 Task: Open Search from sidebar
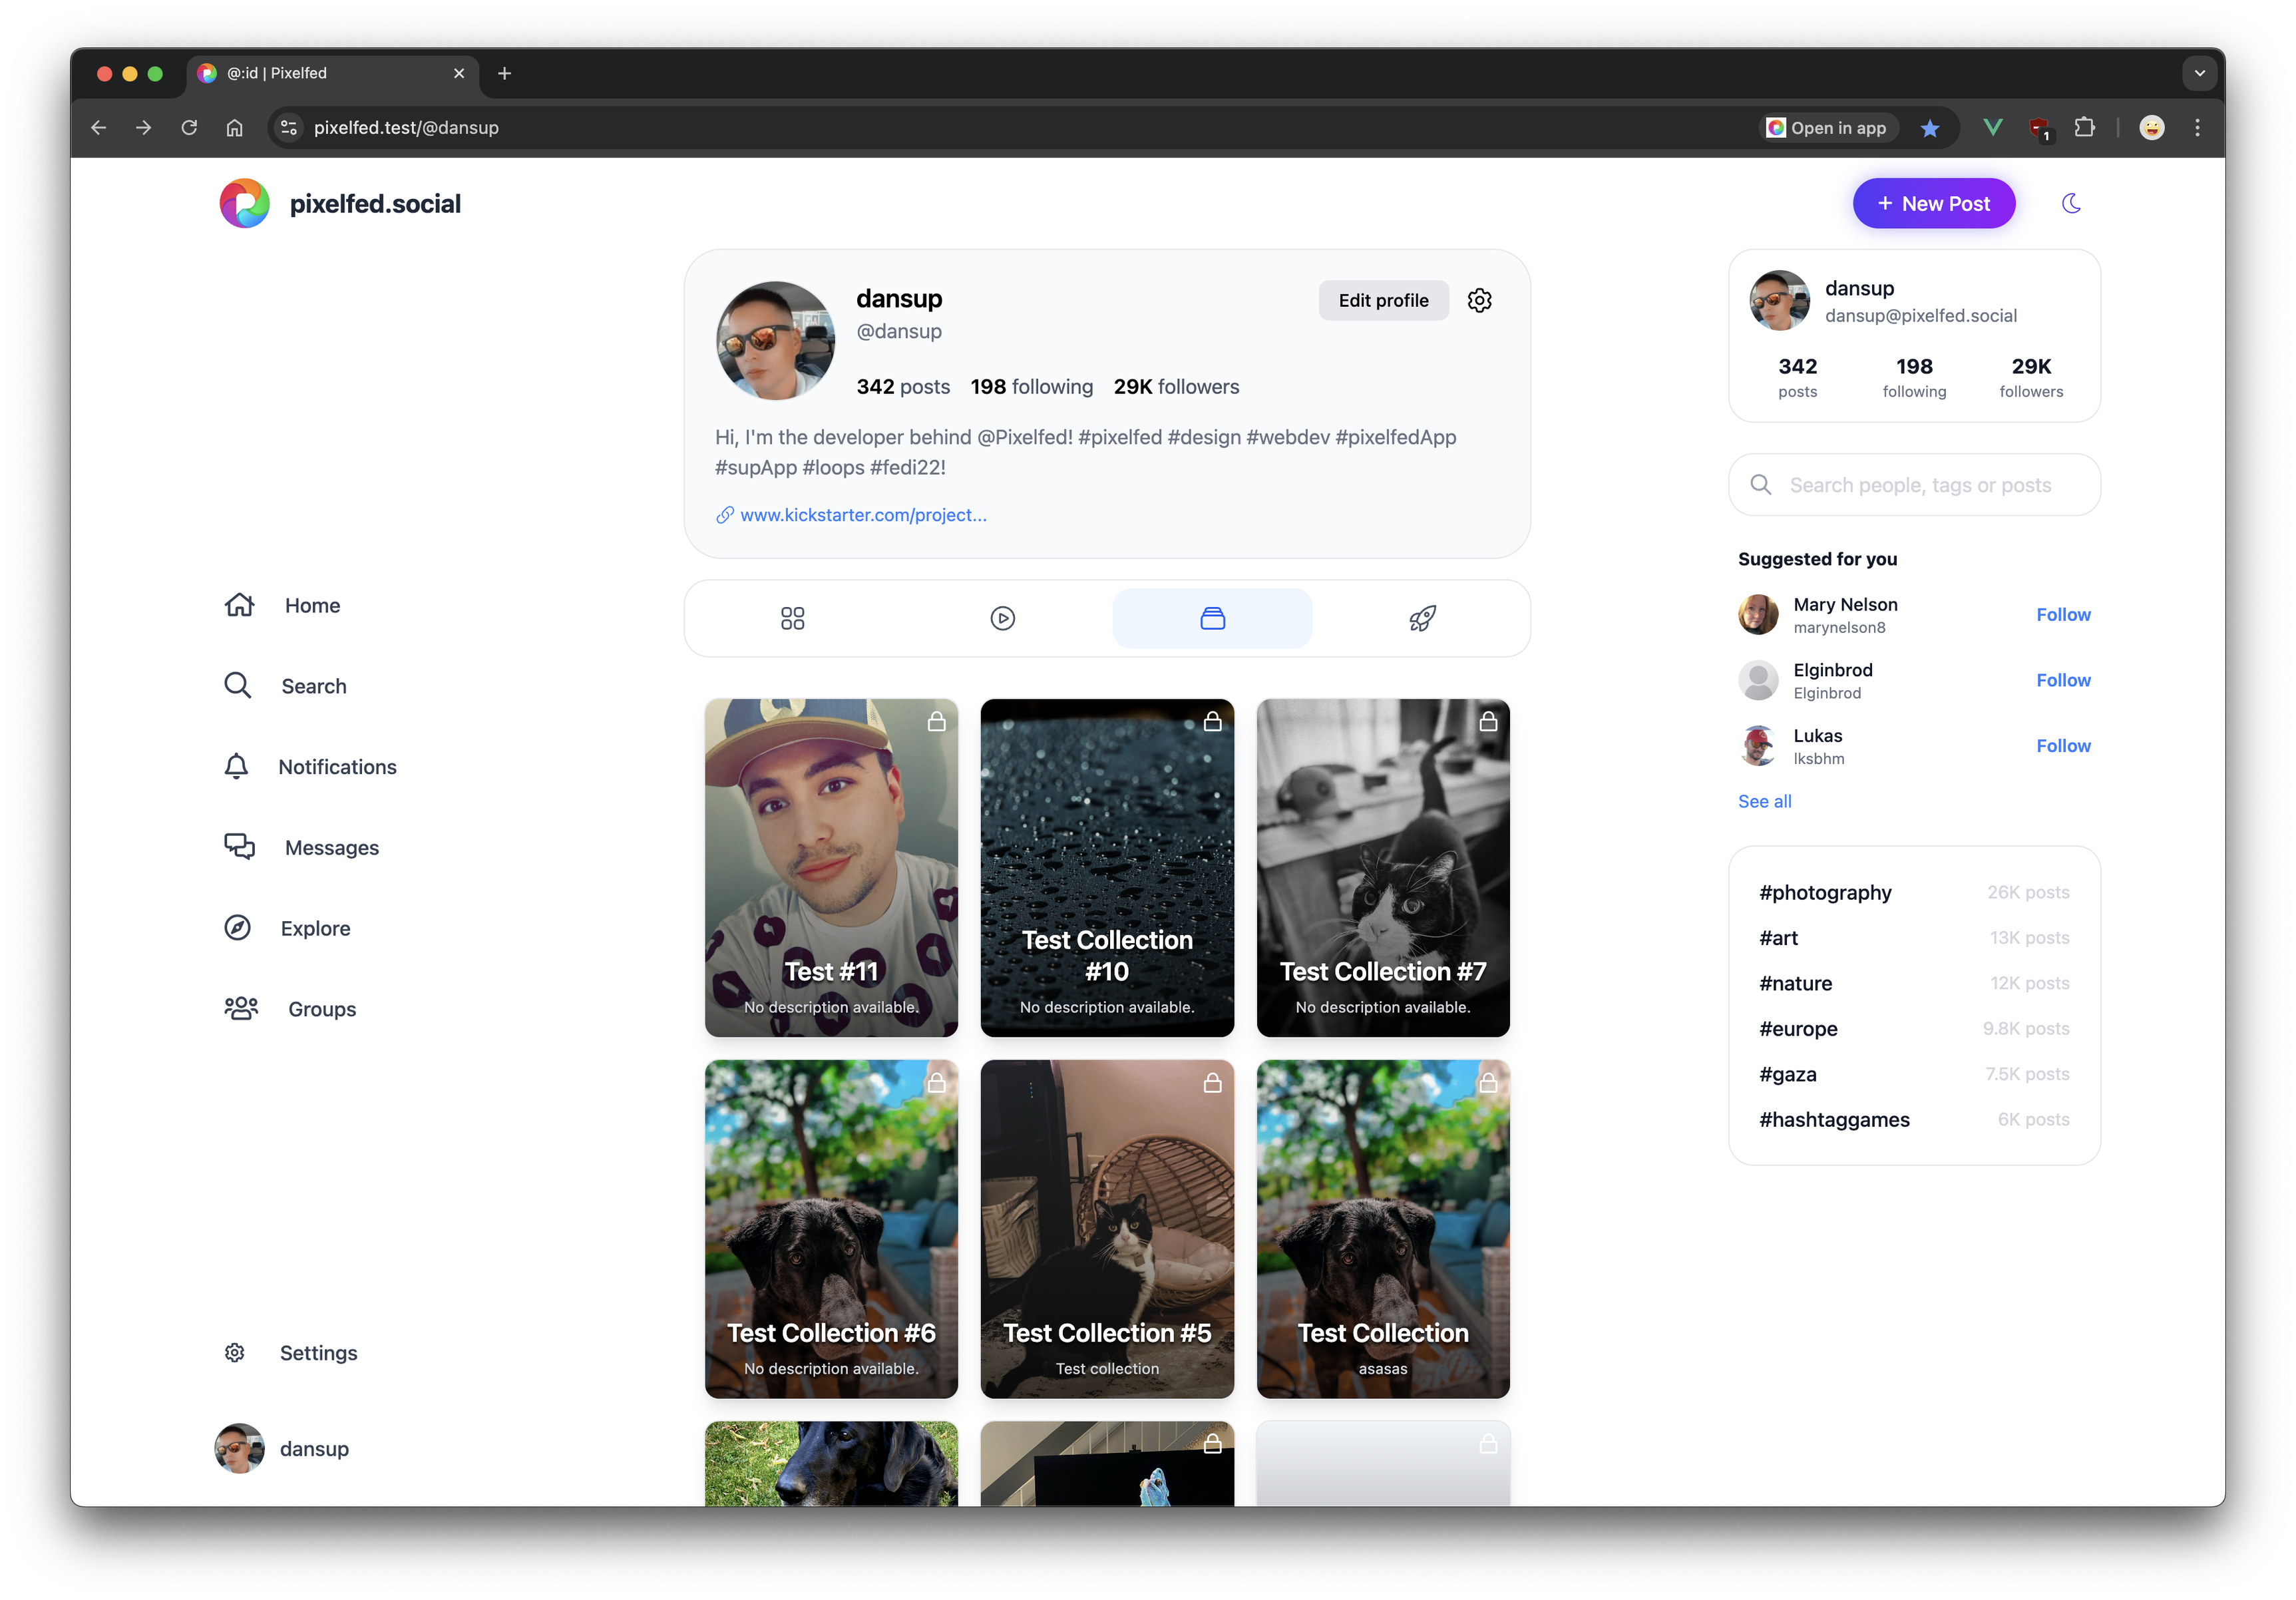click(286, 686)
